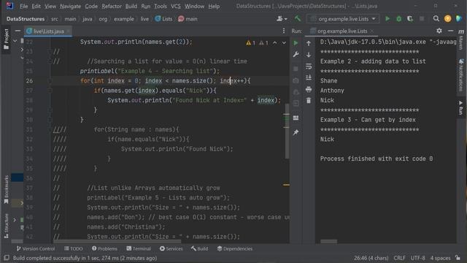The image size is (467, 263).
Task: Click the editor horizontal scrollbar
Action: coord(117,241)
